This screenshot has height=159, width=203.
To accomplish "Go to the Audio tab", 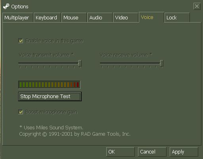I will coord(100,17).
